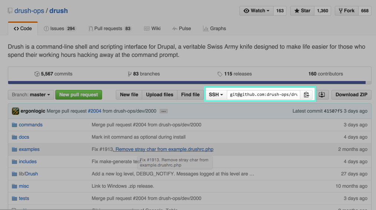The height and width of the screenshot is (210, 376).
Task: Click the 83 pull requests counter badge
Action: click(x=128, y=29)
